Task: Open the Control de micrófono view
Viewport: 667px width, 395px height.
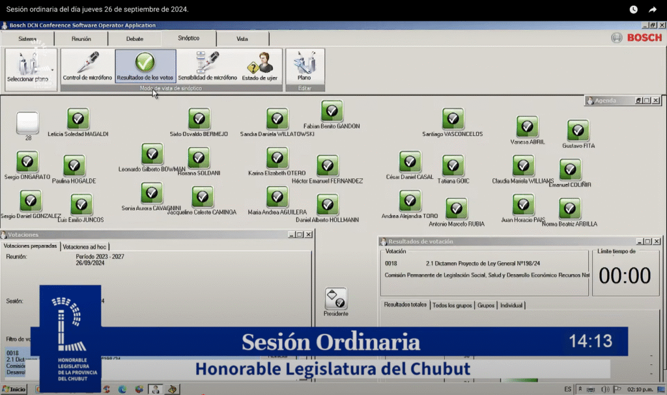Action: [x=88, y=66]
